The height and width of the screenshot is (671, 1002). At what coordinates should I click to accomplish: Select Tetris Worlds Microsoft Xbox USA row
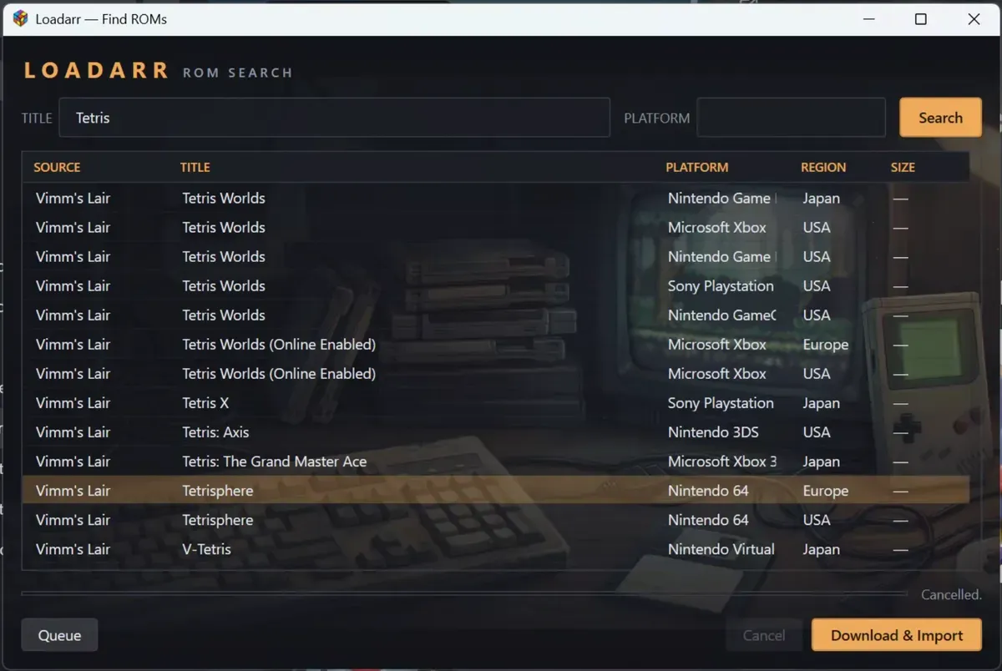496,227
